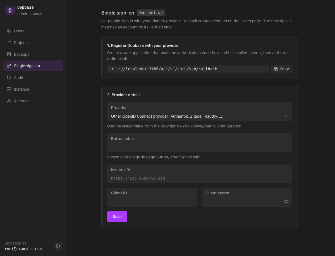Click the copy icon beside redirect URI
The image size is (335, 256).
276,69
